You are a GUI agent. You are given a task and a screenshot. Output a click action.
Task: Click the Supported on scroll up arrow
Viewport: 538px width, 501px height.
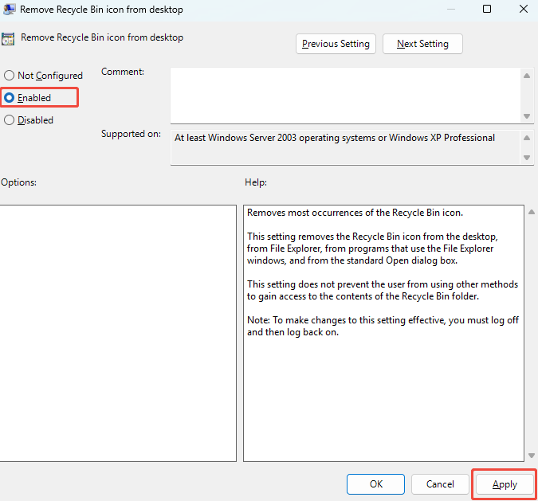coord(527,138)
